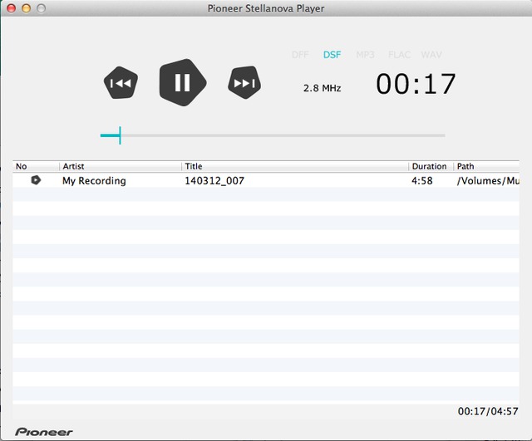Image resolution: width=532 pixels, height=441 pixels.
Task: Minimize the Stellanova Player window
Action: click(27, 8)
